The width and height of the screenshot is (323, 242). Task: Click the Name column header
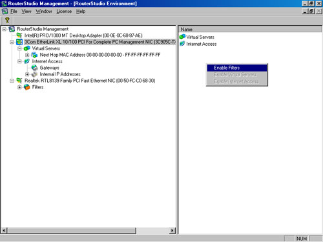point(250,29)
